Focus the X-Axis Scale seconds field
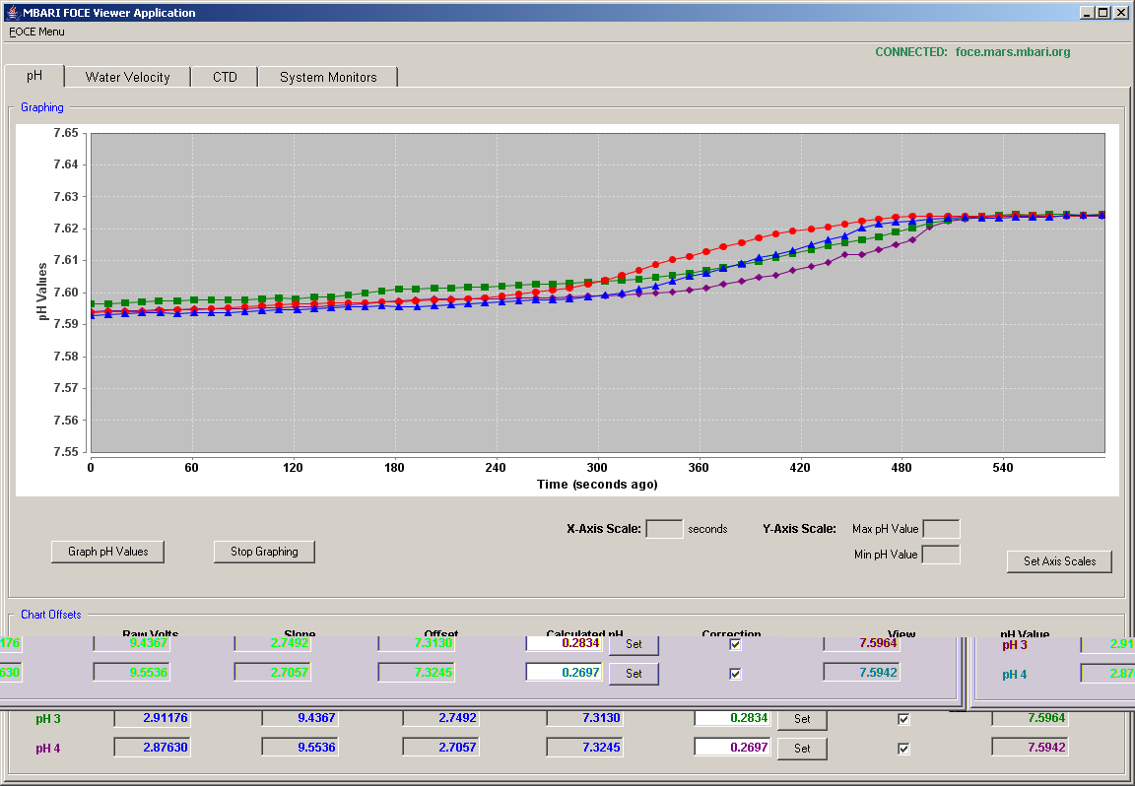Screen dimensions: 1135x786 [664, 528]
